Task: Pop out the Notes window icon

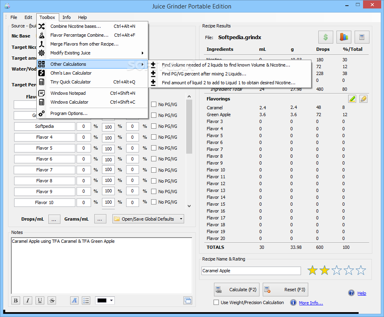Action: click(x=188, y=300)
